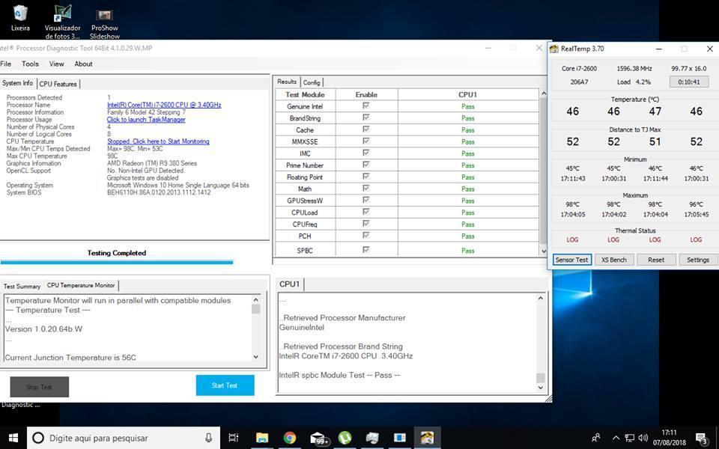Activate the microphone voice search icon
This screenshot has width=719, height=449.
click(209, 438)
